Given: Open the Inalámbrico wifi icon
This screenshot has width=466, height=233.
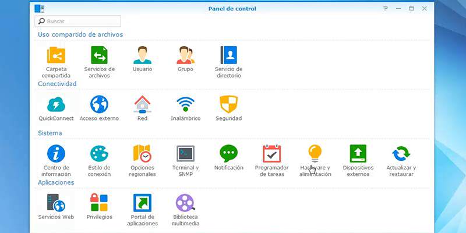Looking at the screenshot, I should click(185, 104).
